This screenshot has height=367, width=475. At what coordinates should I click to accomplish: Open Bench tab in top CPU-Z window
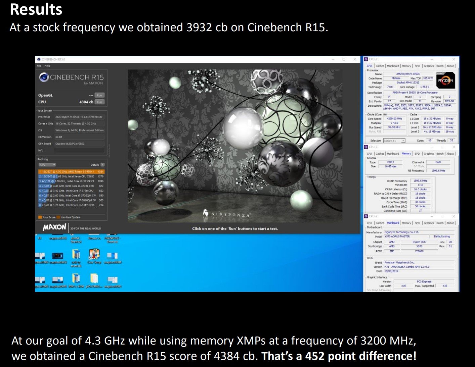click(440, 66)
